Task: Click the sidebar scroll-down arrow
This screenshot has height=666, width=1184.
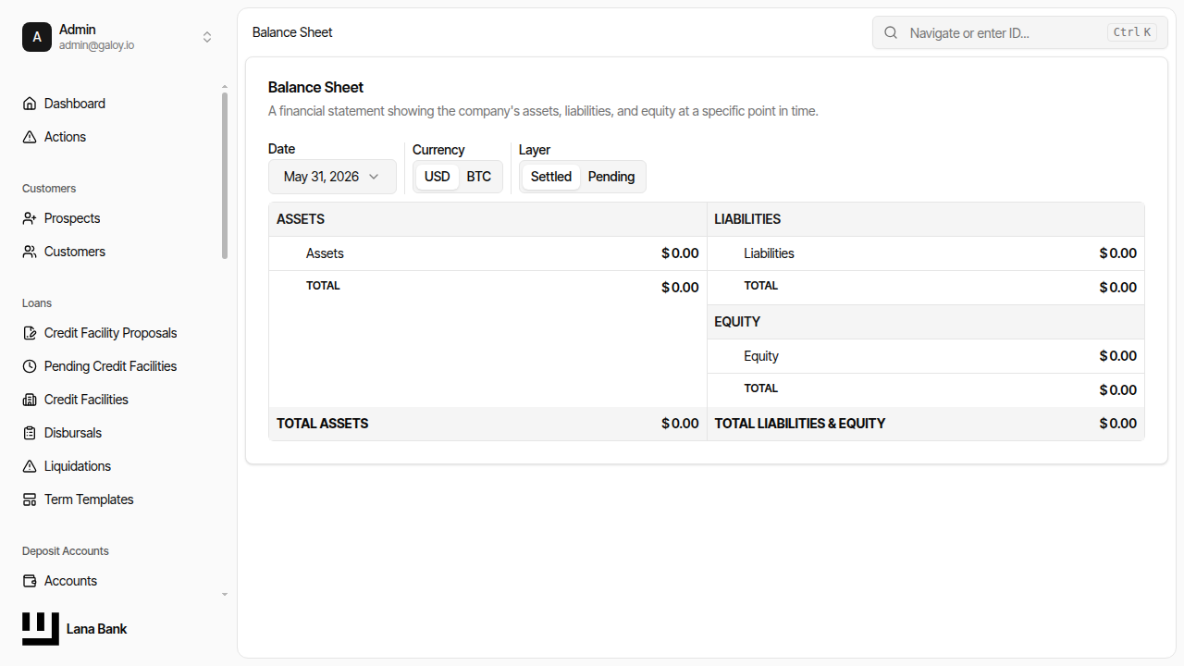Action: [x=224, y=595]
